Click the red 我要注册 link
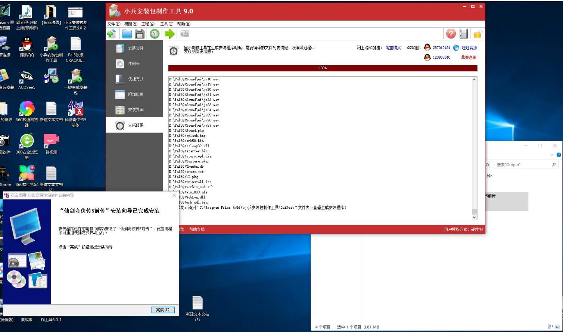This screenshot has width=563, height=332. click(469, 58)
